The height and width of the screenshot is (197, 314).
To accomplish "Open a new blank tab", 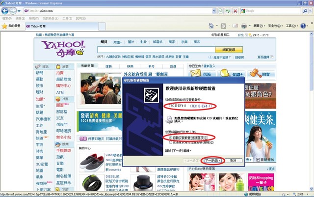I will [102, 26].
